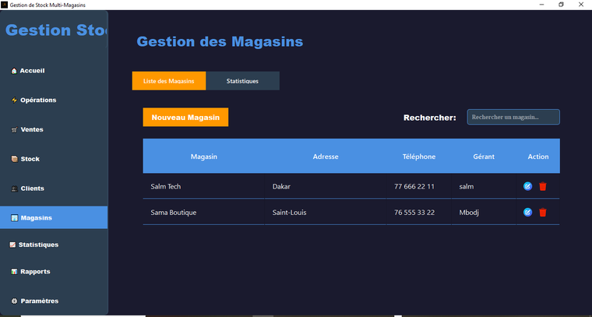Select the Liste des Magasins tab
Viewport: 592px width, 317px height.
pos(169,81)
